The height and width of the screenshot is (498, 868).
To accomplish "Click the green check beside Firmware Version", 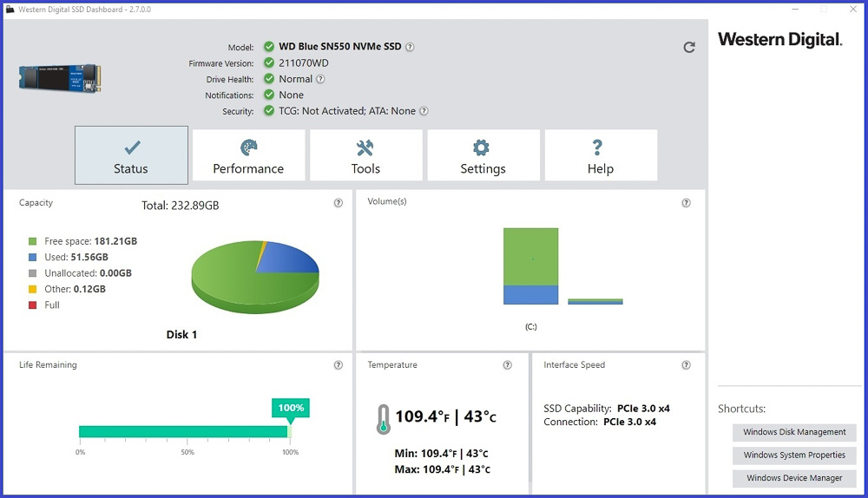I will (x=269, y=62).
